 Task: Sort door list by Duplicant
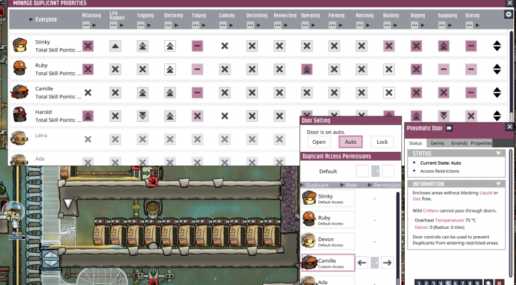tap(315, 185)
